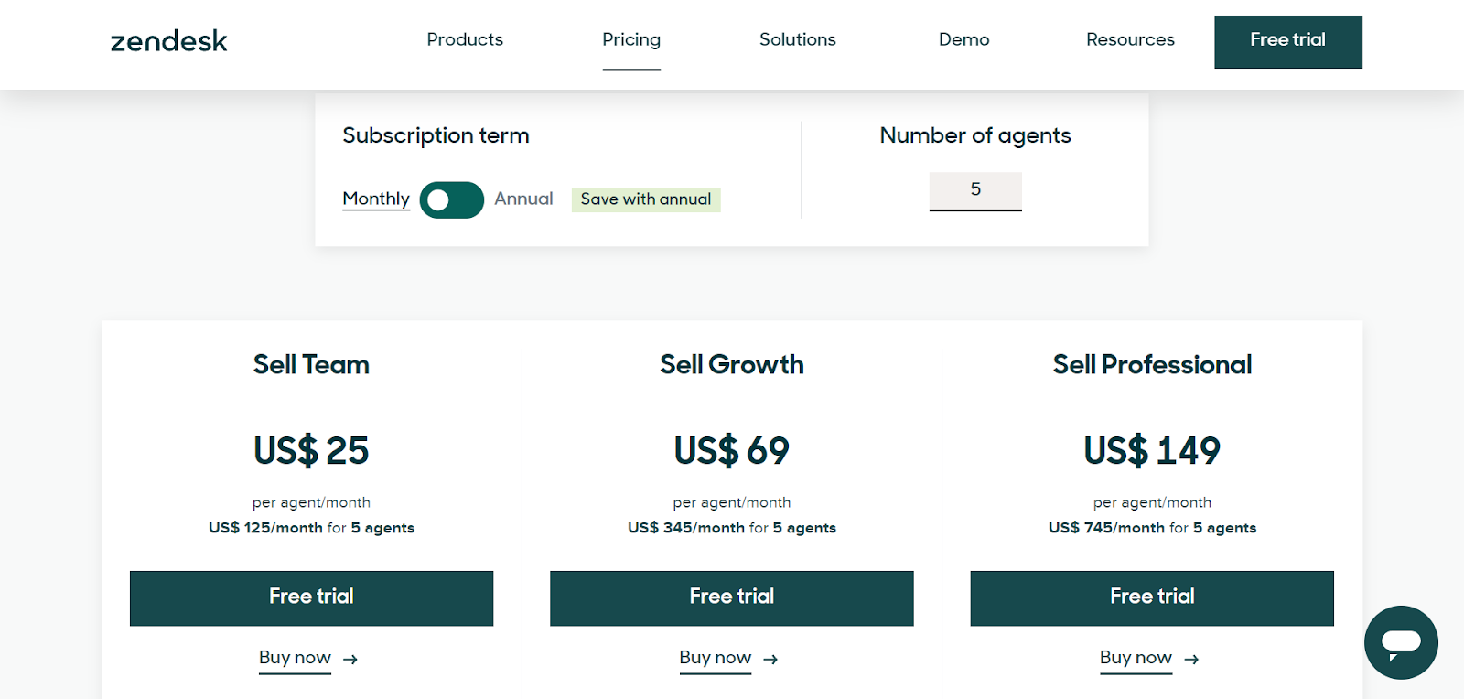Select the Monthly subscription term label
This screenshot has height=699, width=1464.
tap(376, 199)
